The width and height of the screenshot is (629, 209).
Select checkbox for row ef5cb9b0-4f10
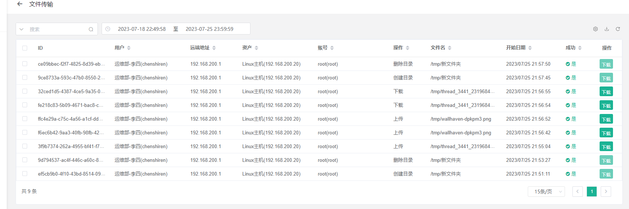tap(25, 174)
